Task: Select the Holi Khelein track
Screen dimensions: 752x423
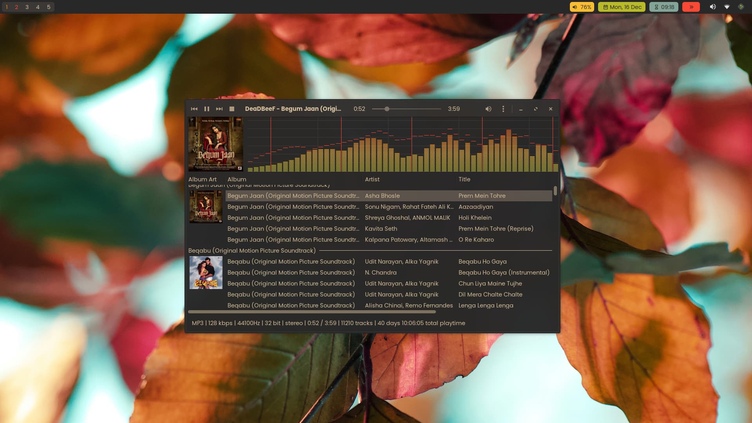Action: 475,218
